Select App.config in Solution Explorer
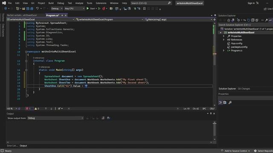The width and height of the screenshot is (273, 153). point(236,43)
